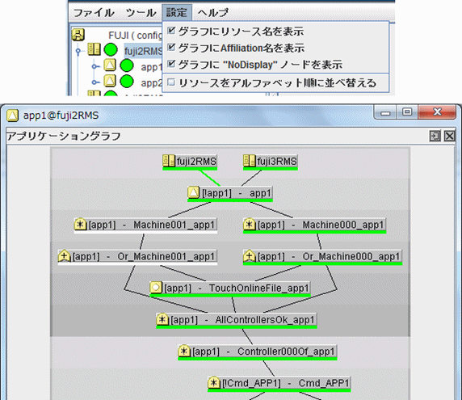Screen dimensions: 462x400
Task: Click fuji2RMS host node icon in graph
Action: coord(169,161)
